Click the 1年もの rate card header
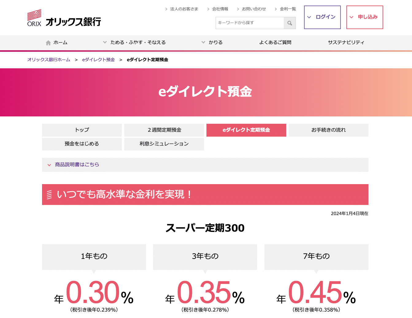The height and width of the screenshot is (318, 412). click(94, 257)
